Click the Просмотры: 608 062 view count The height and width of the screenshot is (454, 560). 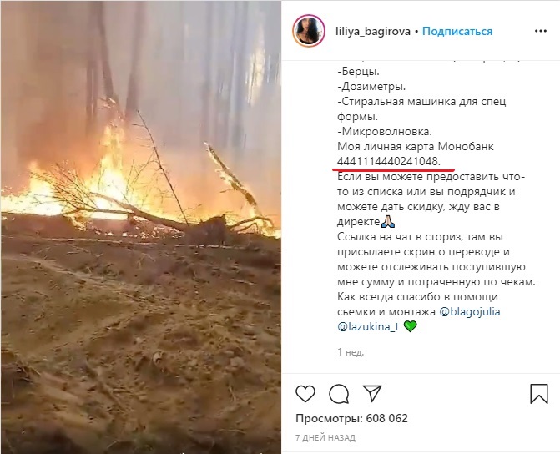[x=352, y=418]
